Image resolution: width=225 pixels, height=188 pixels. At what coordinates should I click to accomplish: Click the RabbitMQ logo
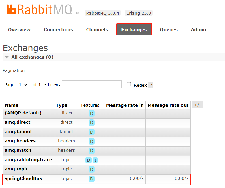(x=43, y=9)
